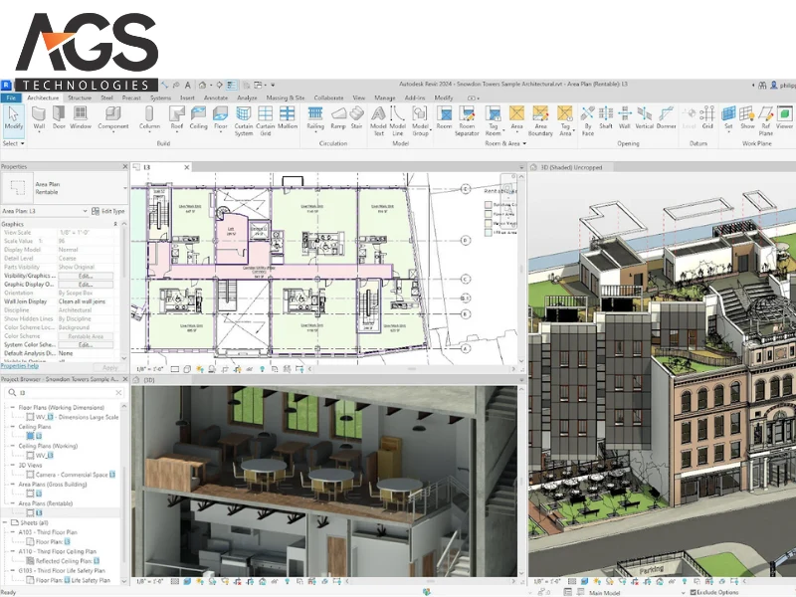Collapse the Sheets (all) branch

tap(6, 522)
